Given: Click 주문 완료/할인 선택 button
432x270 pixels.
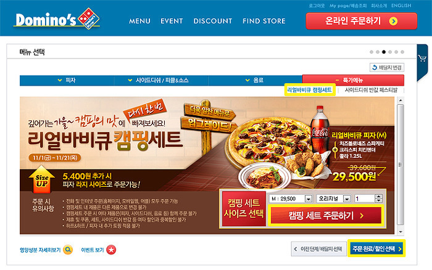Looking at the screenshot, I should tap(376, 248).
